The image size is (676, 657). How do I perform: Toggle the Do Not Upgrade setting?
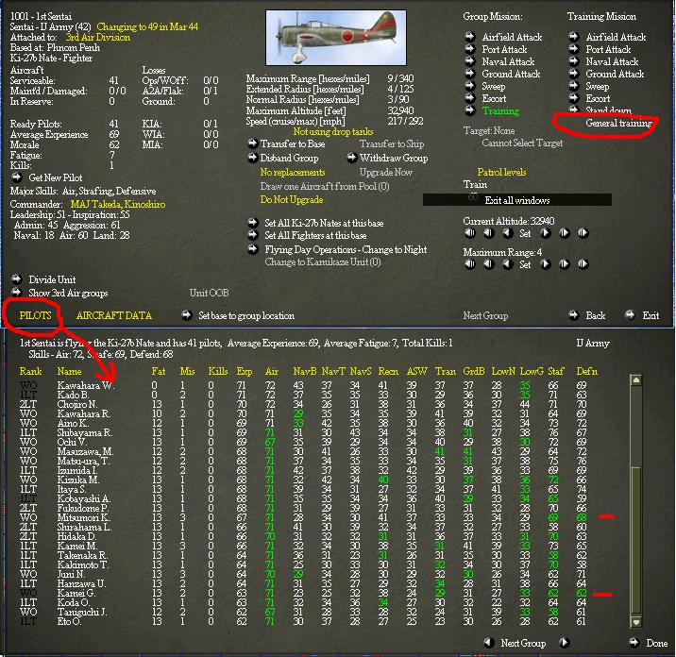[x=292, y=199]
